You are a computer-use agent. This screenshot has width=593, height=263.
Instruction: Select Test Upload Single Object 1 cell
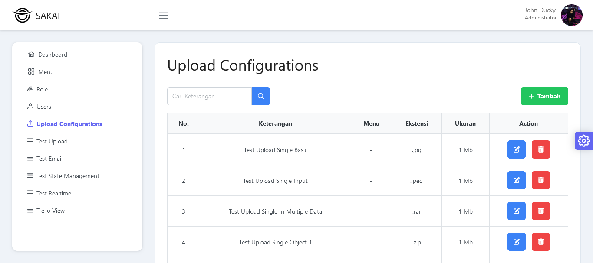275,242
